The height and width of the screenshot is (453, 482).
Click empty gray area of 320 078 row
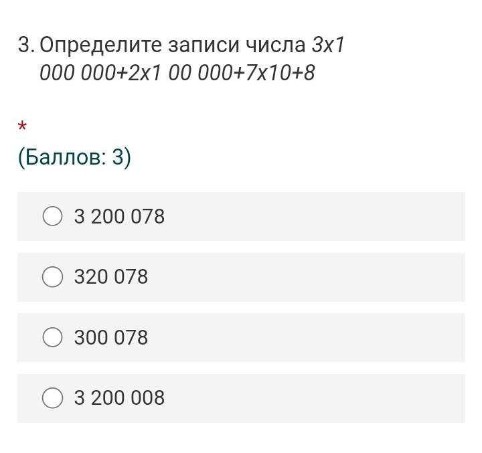point(307,277)
